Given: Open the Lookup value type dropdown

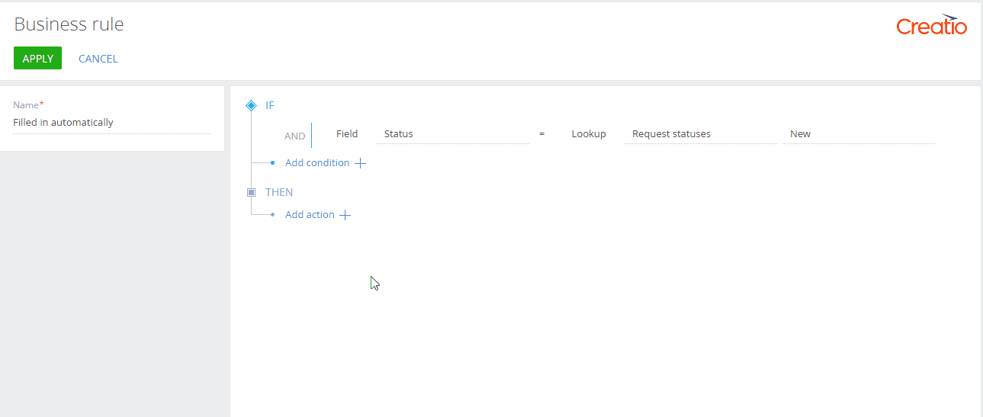Looking at the screenshot, I should click(589, 134).
